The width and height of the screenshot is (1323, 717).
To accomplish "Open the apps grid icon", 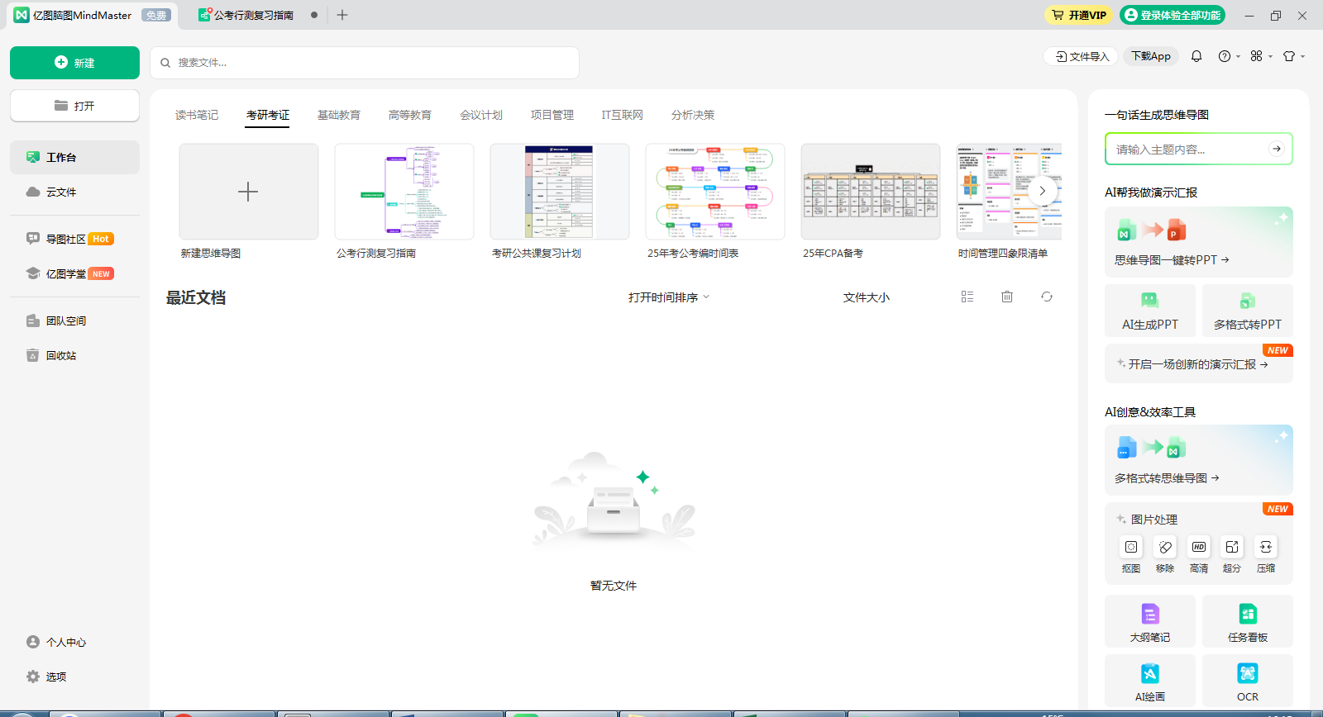I will point(1256,56).
